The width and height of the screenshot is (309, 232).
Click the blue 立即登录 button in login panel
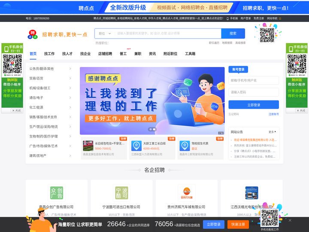tap(254, 105)
